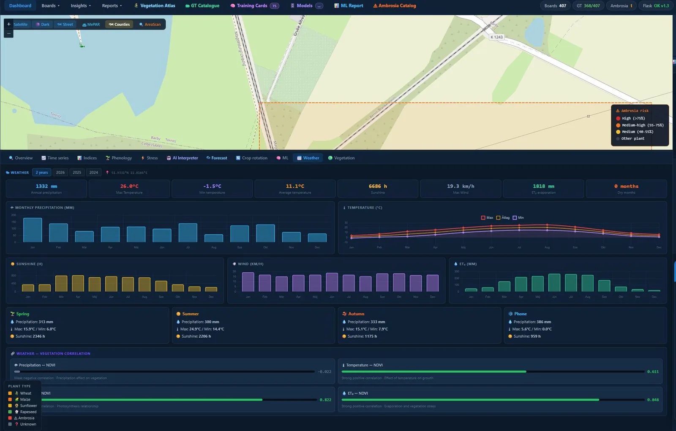Click the Boards 407 status badge
Image resolution: width=676 pixels, height=431 pixels.
tap(555, 5)
